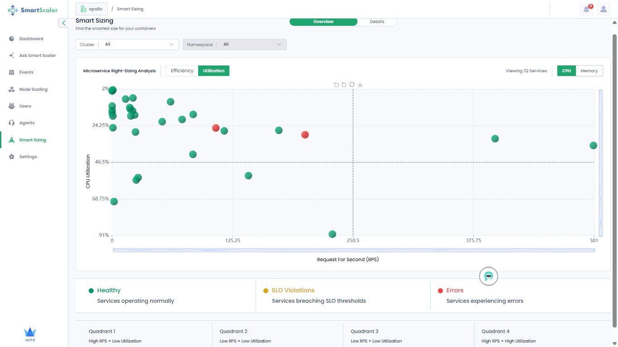Click the horizontal RPS range slider

click(x=353, y=250)
